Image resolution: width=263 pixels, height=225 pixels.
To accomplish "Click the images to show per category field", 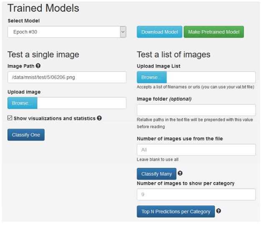I will tap(196, 195).
